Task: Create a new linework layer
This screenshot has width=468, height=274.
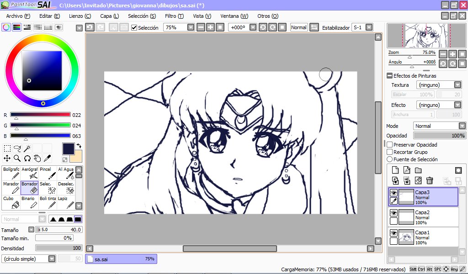Action: (407, 170)
